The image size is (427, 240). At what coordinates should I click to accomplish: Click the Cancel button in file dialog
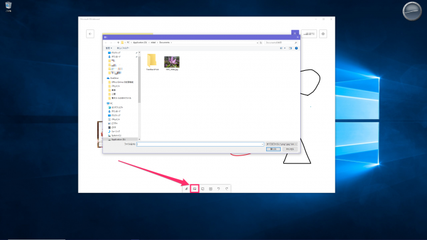click(290, 149)
